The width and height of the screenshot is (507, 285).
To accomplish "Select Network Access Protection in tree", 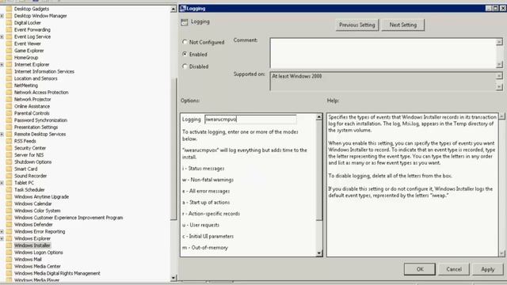I will click(41, 93).
